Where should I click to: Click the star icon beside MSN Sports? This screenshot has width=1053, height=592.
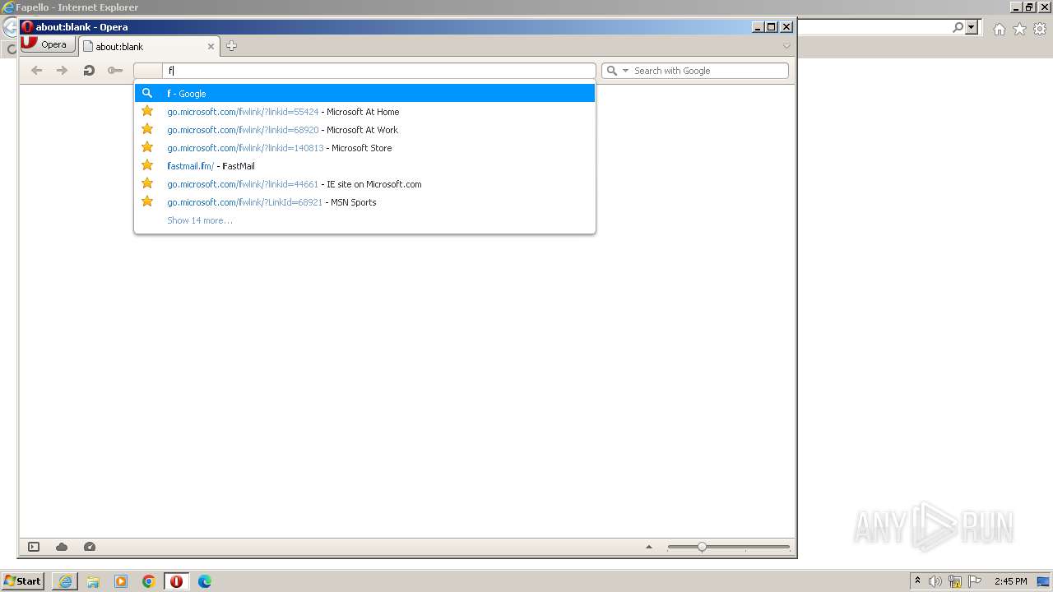pos(147,201)
